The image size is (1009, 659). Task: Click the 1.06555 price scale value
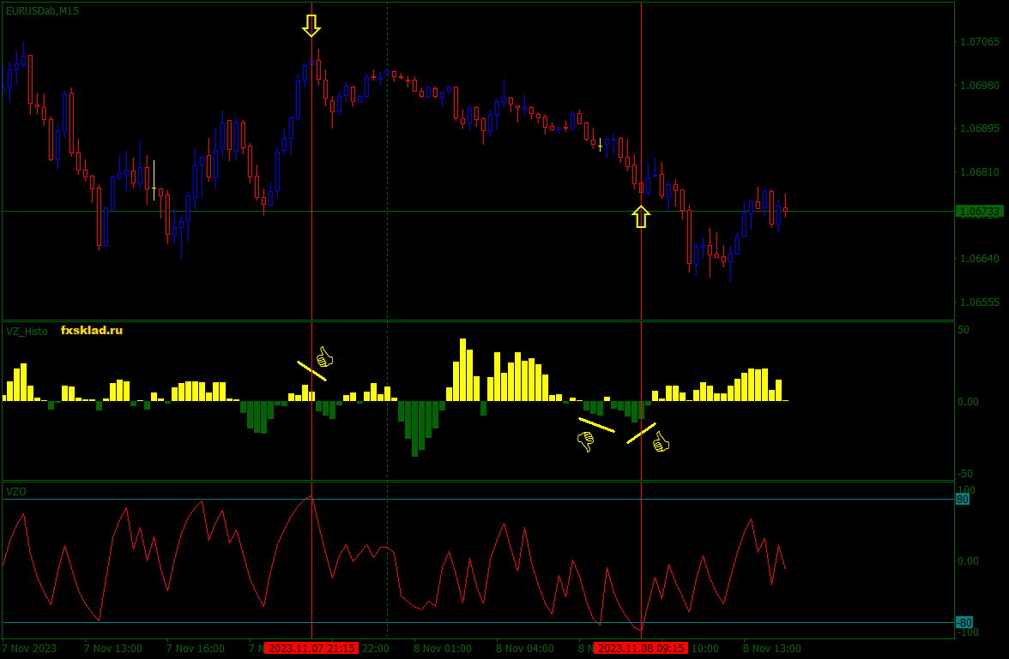980,303
